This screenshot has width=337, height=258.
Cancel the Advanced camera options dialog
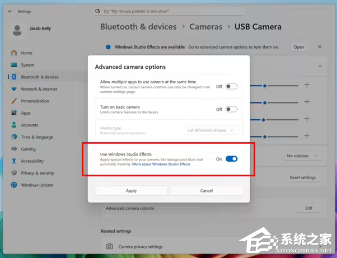(x=207, y=190)
